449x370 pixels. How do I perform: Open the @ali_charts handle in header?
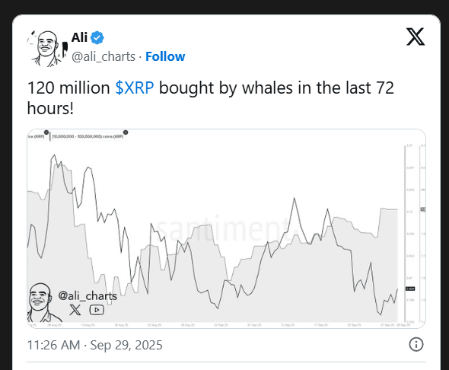[103, 56]
